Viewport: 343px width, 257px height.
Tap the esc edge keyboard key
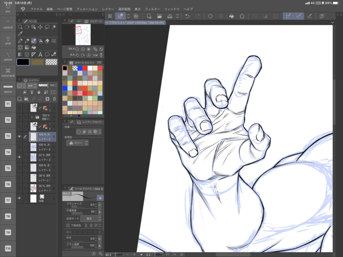(x=8, y=8)
